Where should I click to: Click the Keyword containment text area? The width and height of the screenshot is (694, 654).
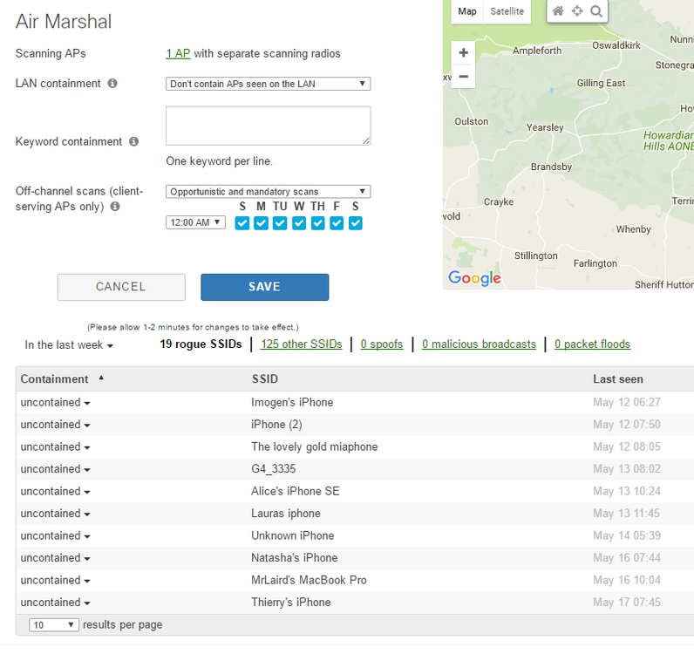269,126
